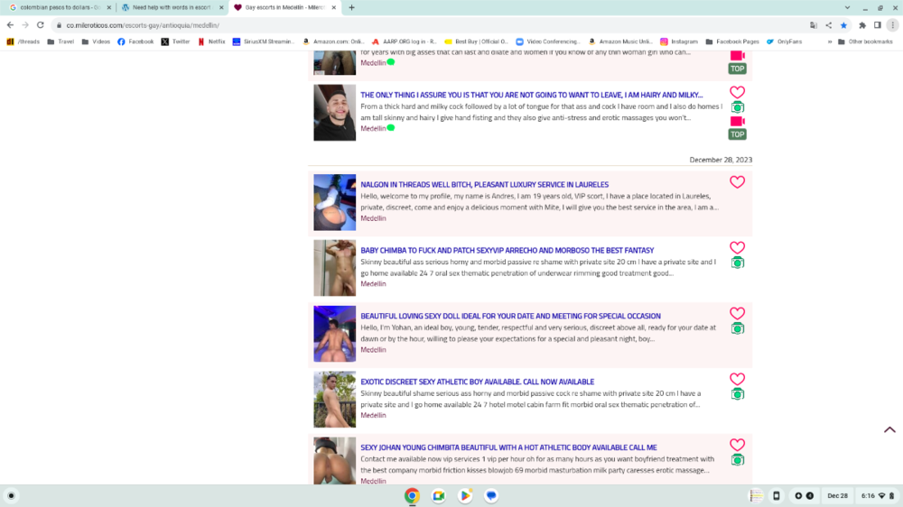Click the translate page icon in the address bar

click(x=814, y=25)
